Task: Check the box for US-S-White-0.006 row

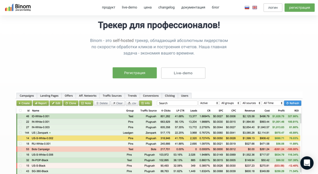Action: [x=20, y=154]
